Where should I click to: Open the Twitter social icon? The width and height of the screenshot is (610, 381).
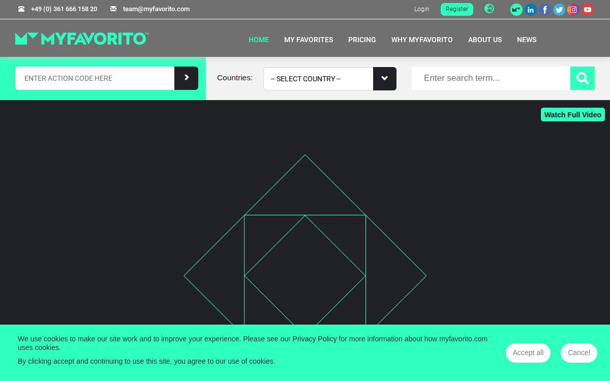tap(559, 10)
